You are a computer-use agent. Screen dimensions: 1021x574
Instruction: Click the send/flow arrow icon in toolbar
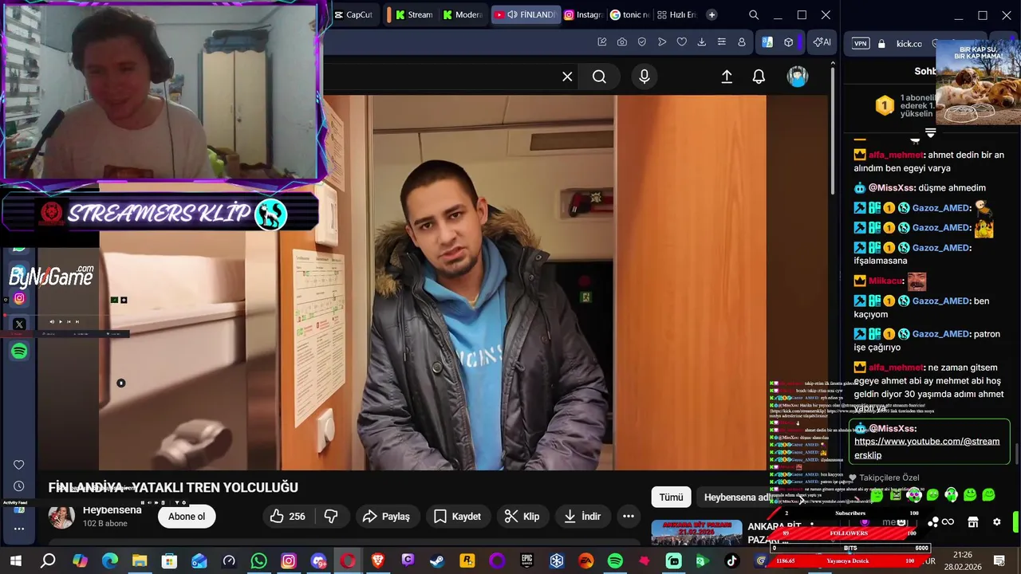[662, 42]
